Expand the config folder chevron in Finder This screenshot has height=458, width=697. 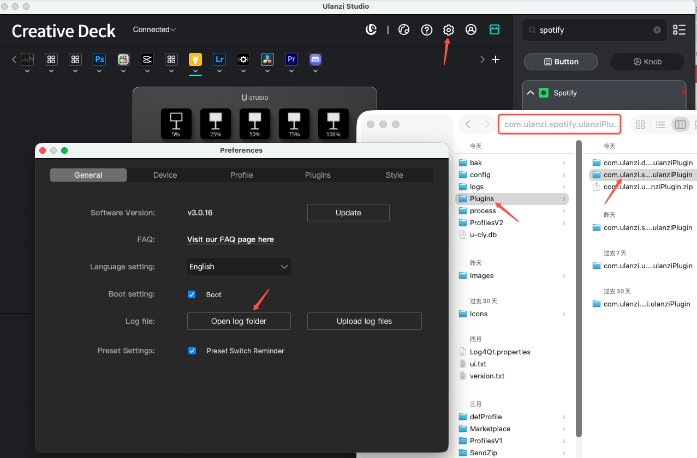(x=564, y=174)
